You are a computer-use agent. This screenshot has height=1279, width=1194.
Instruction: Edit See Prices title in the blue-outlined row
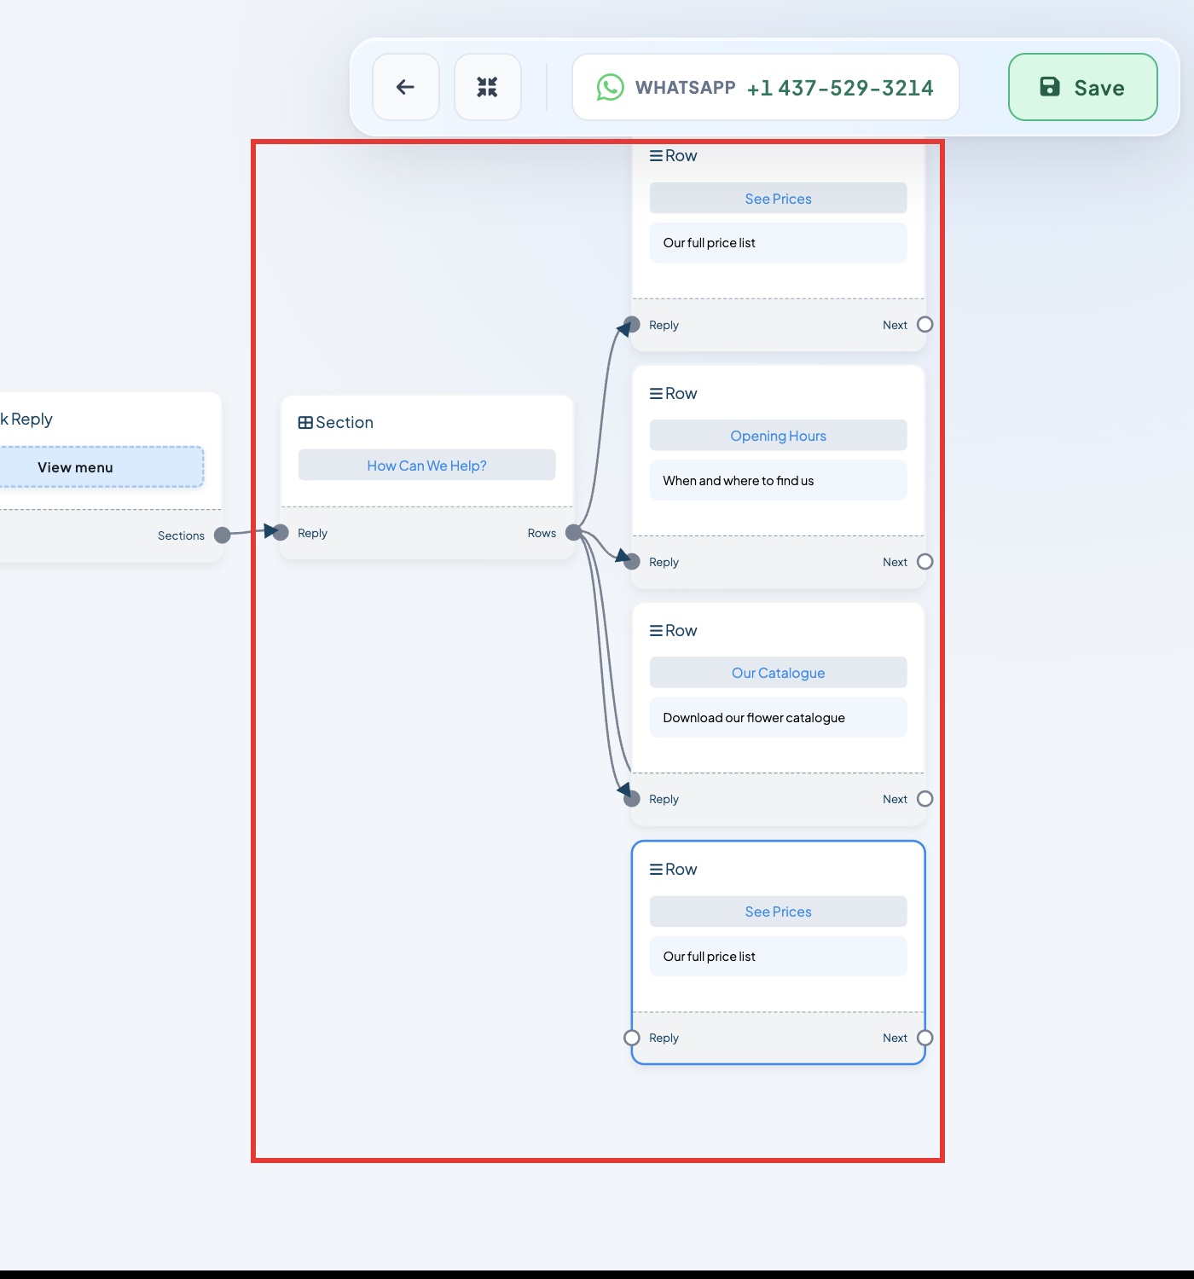coord(778,912)
